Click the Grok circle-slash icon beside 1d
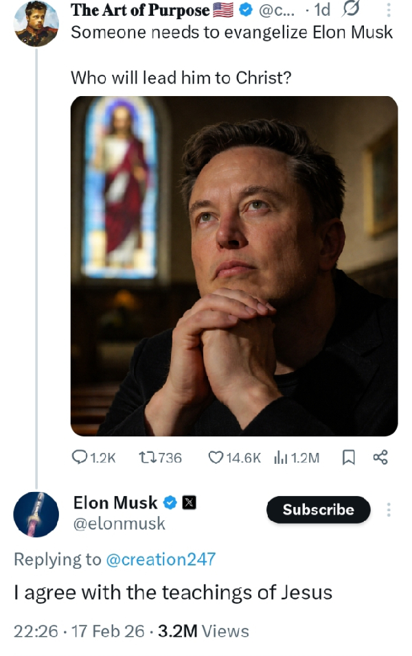This screenshot has height=656, width=412. coord(350,10)
